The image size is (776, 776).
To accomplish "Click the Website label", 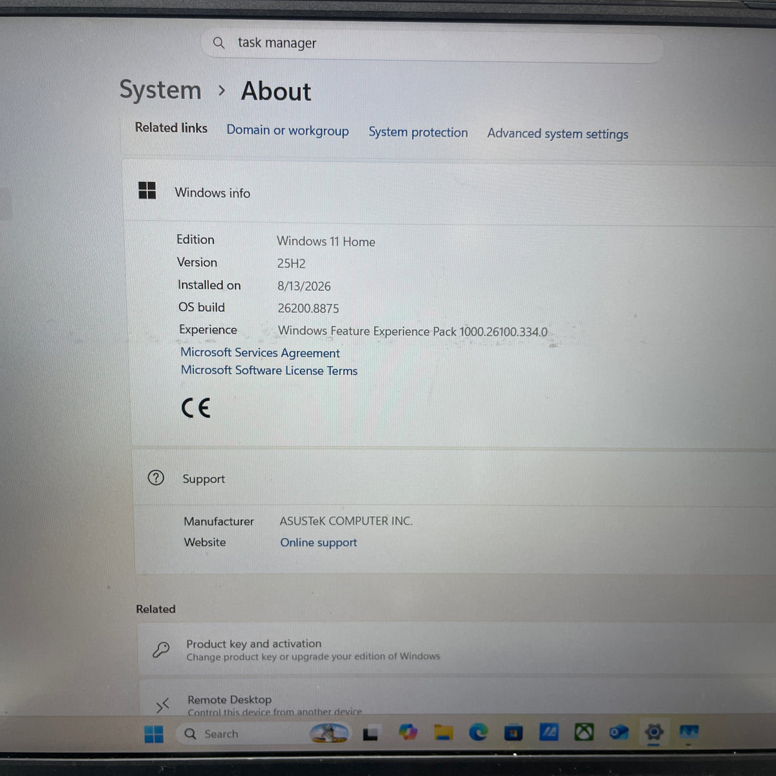I will 205,542.
